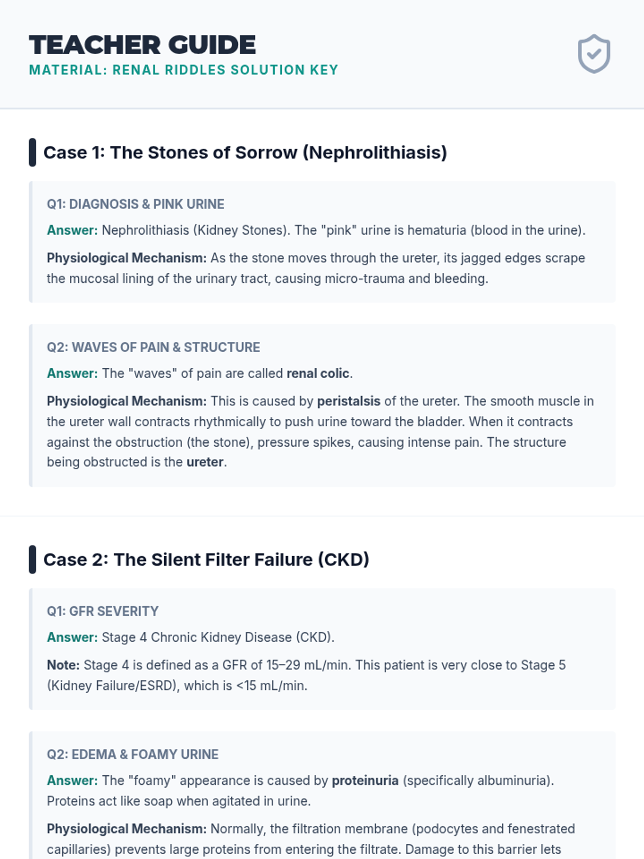Click the bold word ureter at paragraph end

click(205, 462)
